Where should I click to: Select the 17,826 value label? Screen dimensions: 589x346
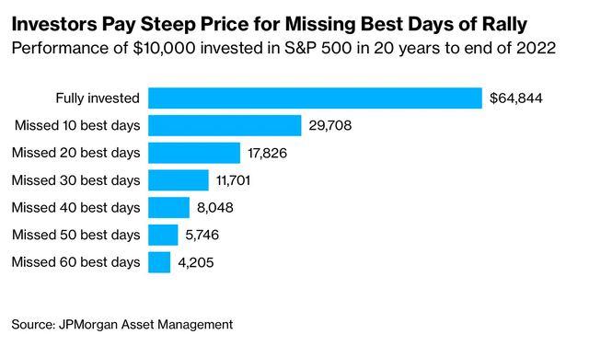(267, 153)
